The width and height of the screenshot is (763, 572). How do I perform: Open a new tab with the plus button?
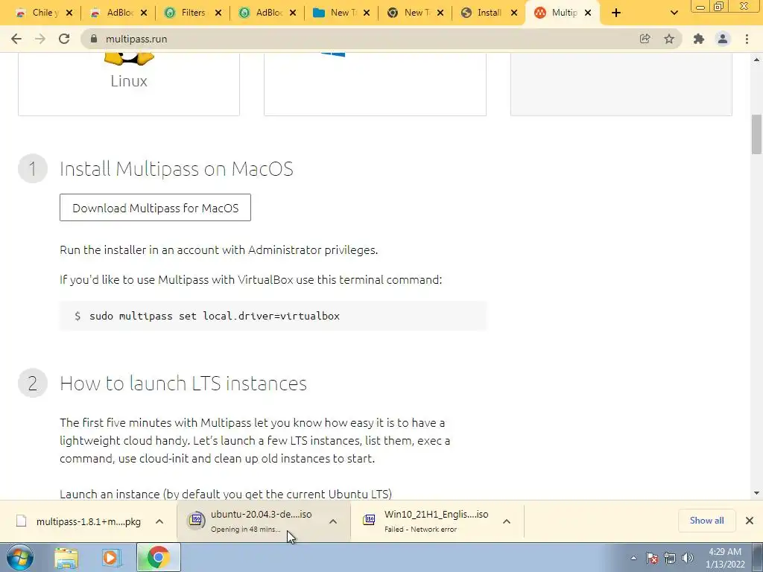[x=616, y=13]
